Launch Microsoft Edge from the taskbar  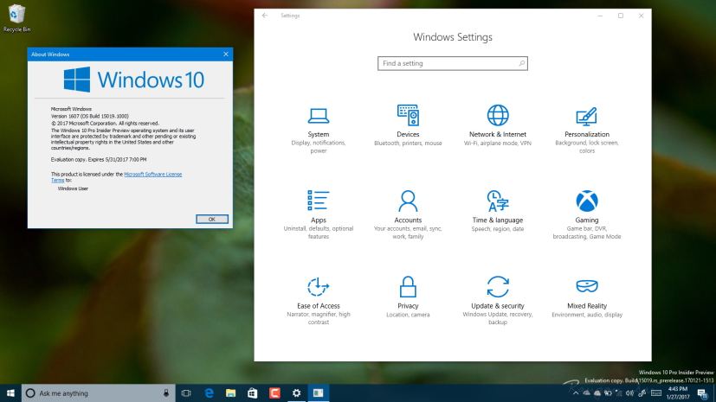click(x=209, y=392)
